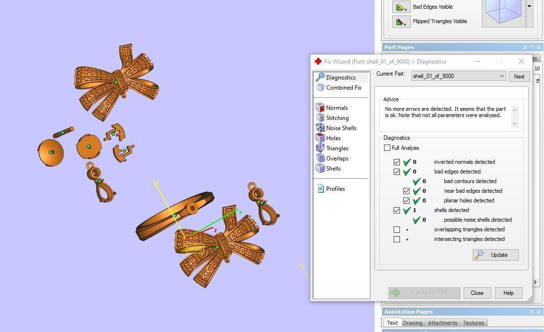This screenshot has width=544, height=332.
Task: Switch to the Textures tab
Action: click(x=473, y=323)
